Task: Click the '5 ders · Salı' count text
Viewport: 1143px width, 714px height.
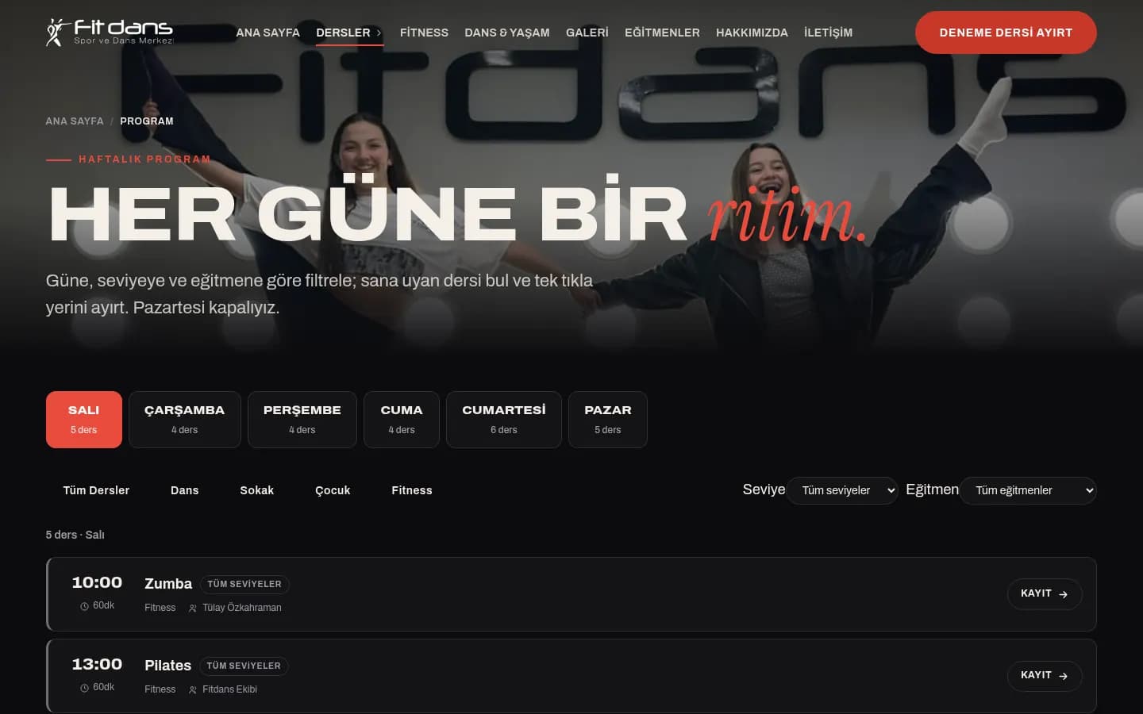Action: click(75, 535)
